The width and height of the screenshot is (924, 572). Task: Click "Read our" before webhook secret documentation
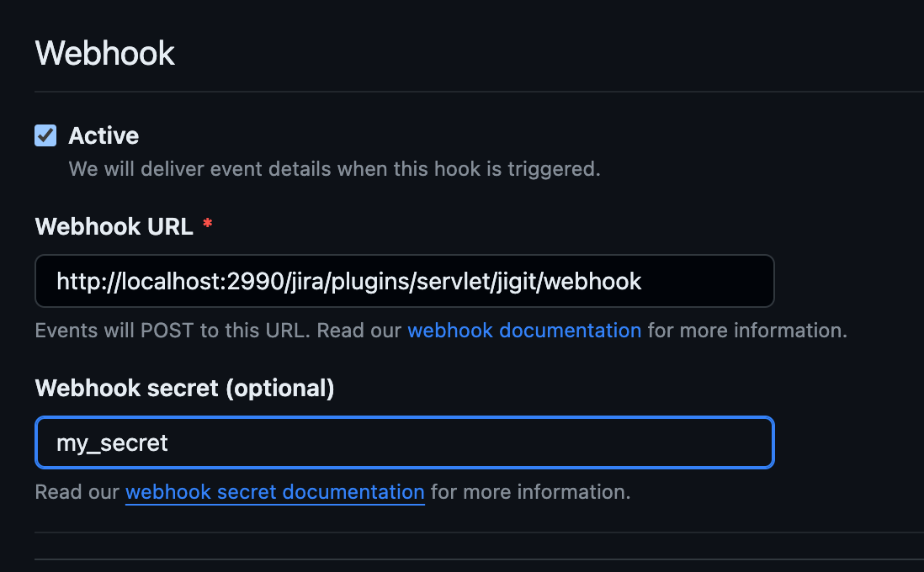point(77,492)
